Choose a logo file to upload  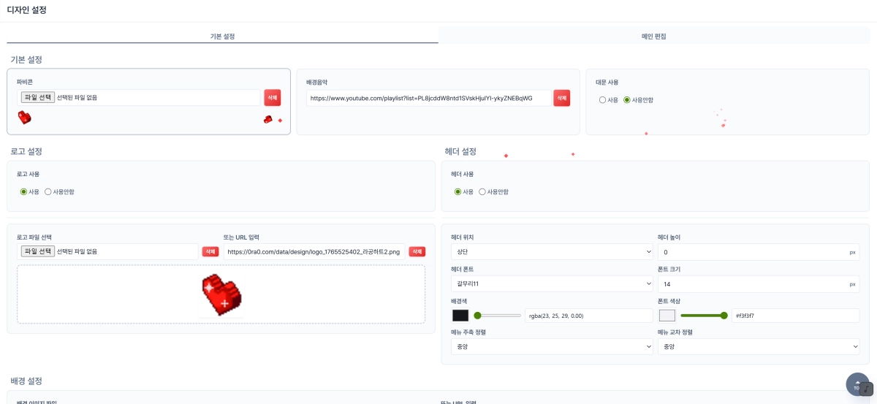[x=38, y=251]
